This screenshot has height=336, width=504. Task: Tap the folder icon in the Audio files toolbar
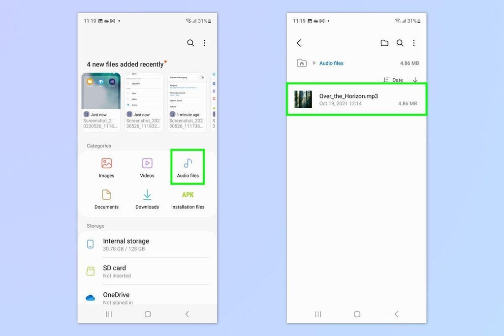pyautogui.click(x=384, y=43)
